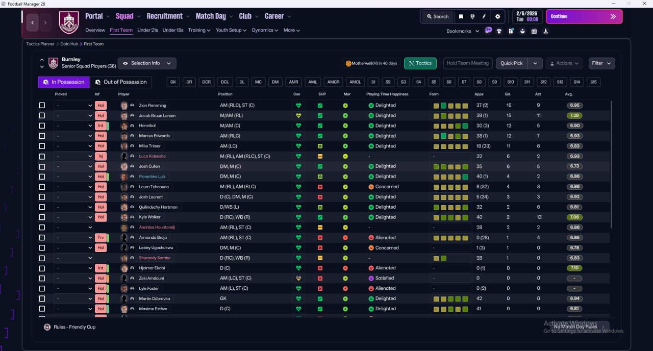The width and height of the screenshot is (653, 351).
Task: Click the Trv badge for Armando Broja
Action: (x=101, y=238)
